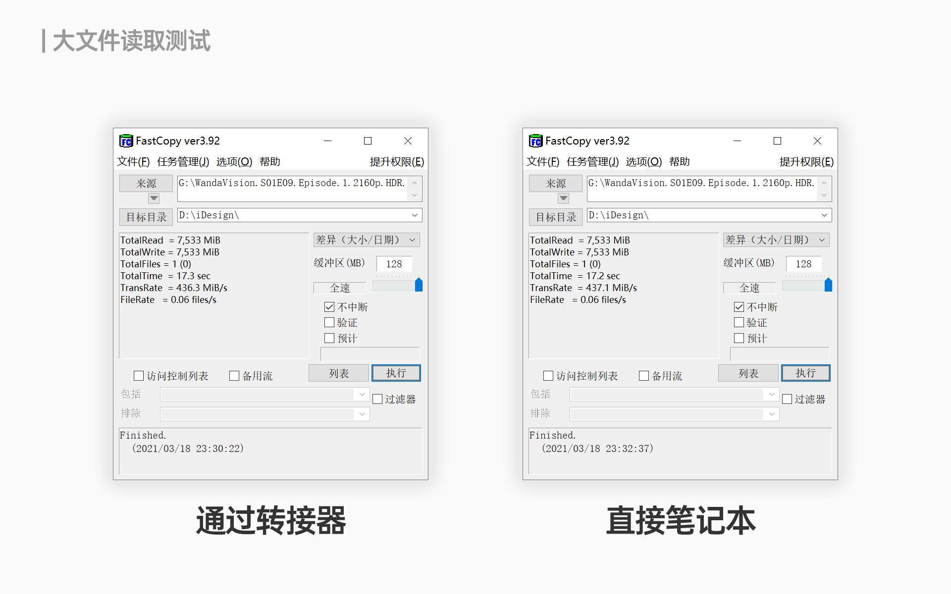Image resolution: width=951 pixels, height=594 pixels.
Task: Open 选项(O) menu in left window
Action: [x=234, y=162]
